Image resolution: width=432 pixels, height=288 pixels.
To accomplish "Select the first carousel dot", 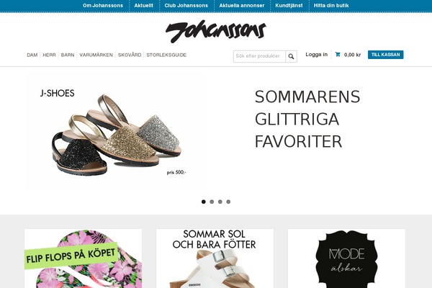I will click(x=203, y=202).
